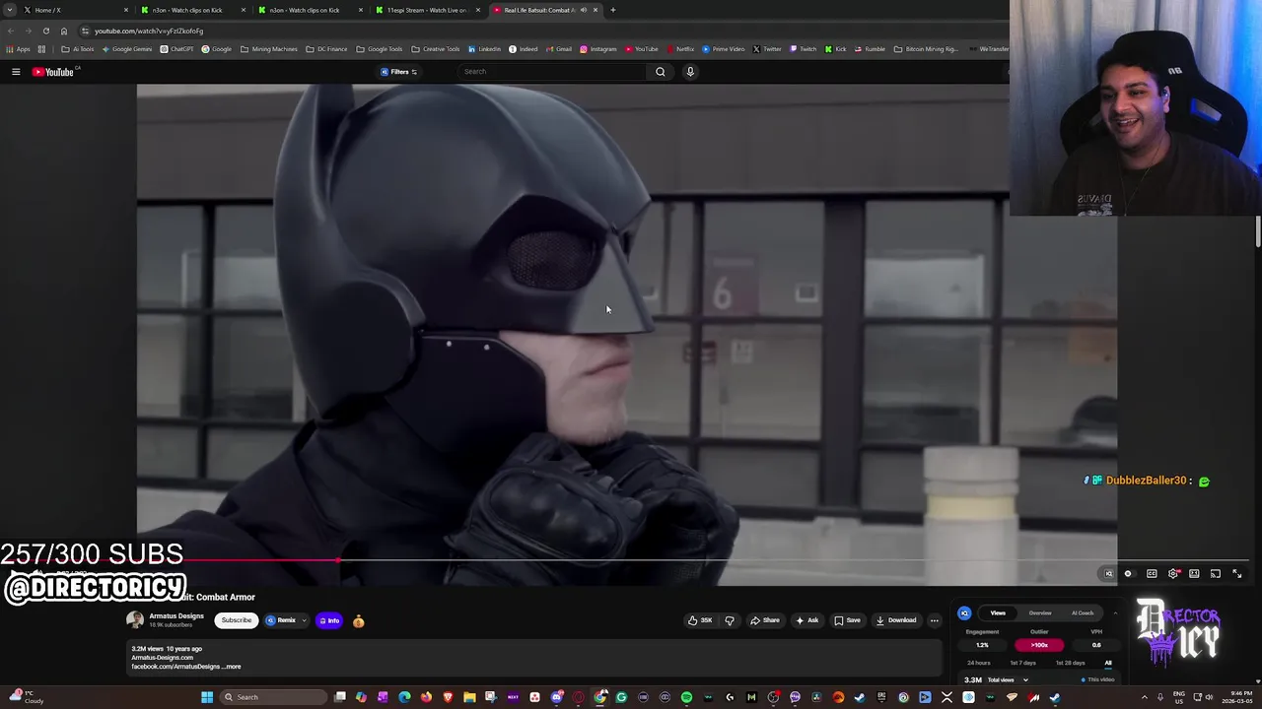Switch to theater mode
The image size is (1262, 709).
[x=1194, y=574]
